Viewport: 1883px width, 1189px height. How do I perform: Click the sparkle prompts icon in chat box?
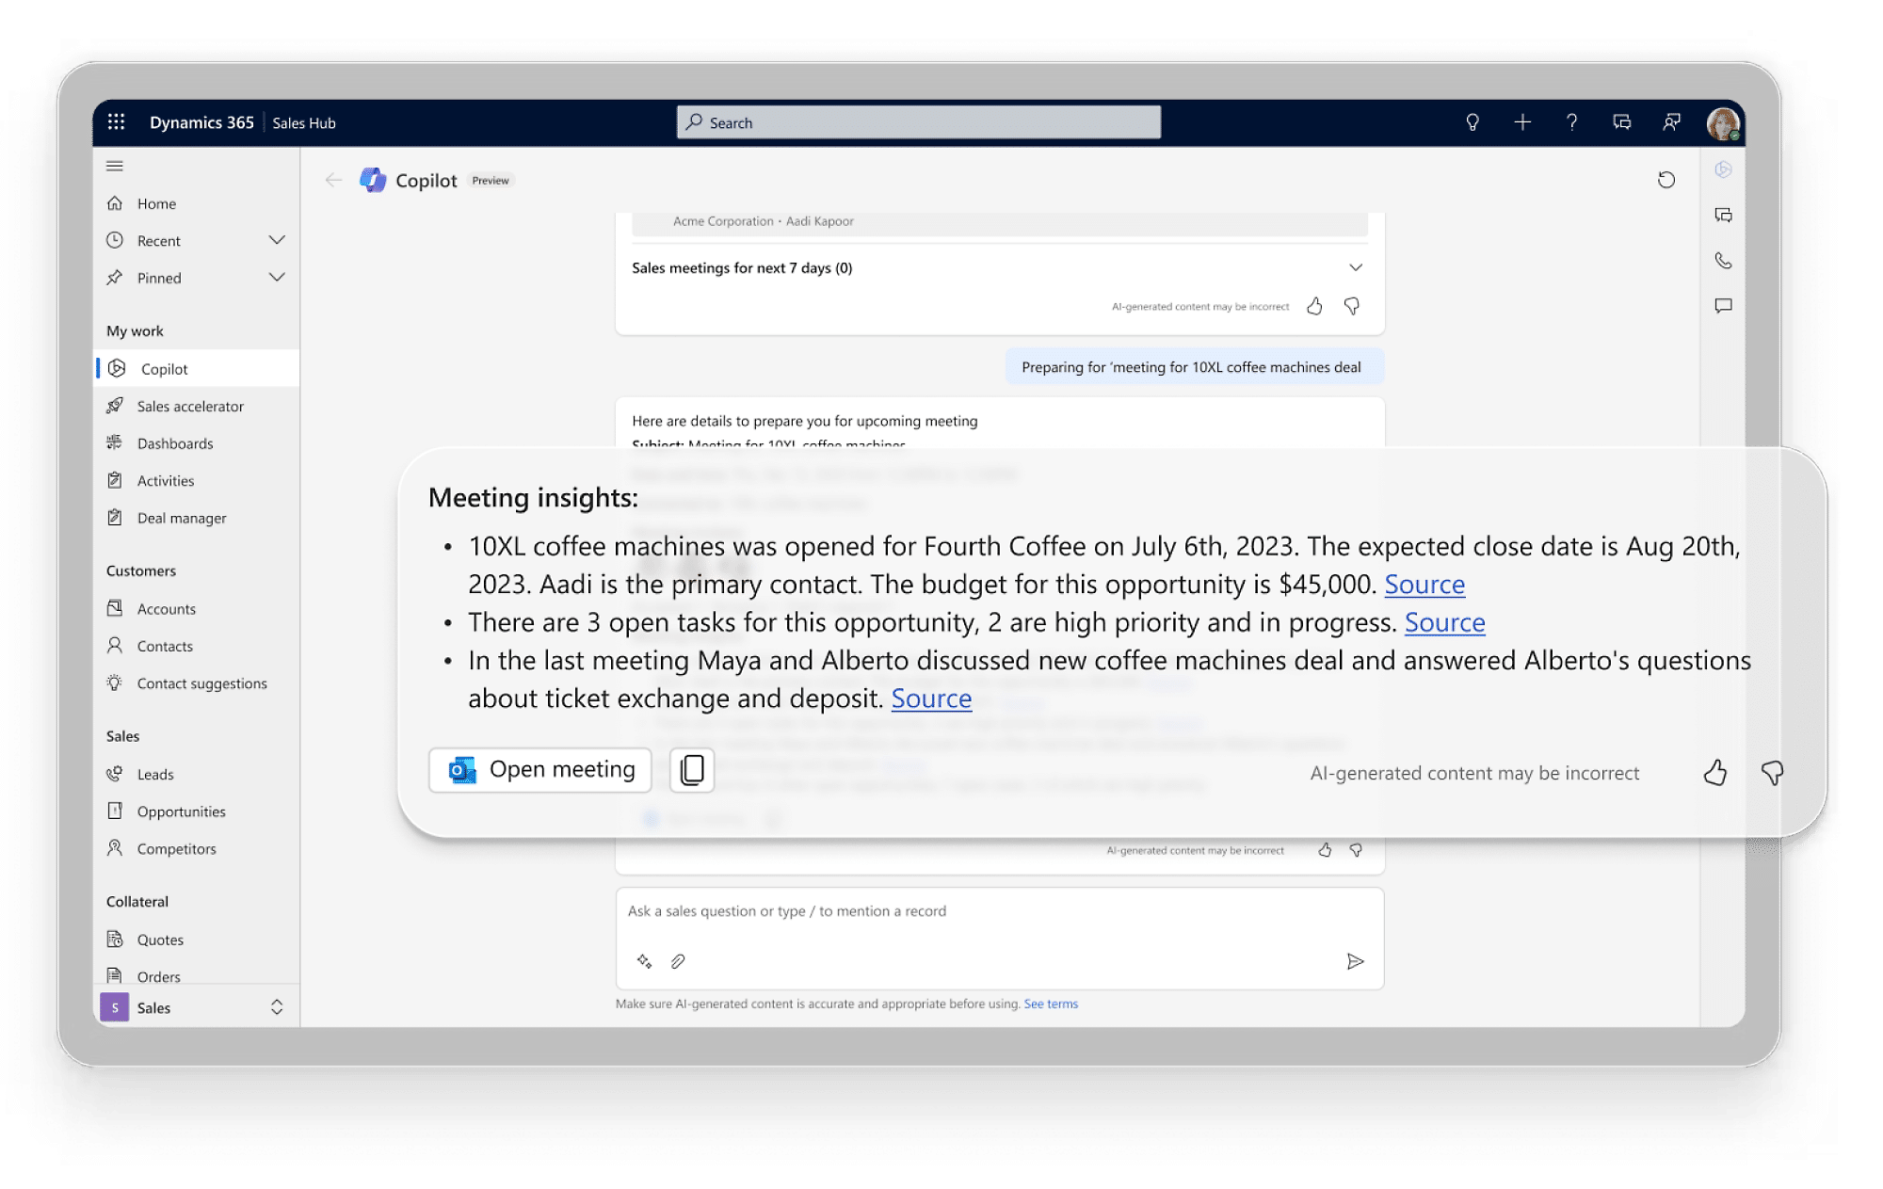[x=644, y=961]
